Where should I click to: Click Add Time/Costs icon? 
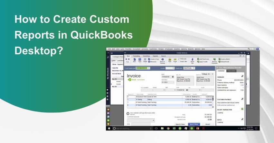coord(198,59)
